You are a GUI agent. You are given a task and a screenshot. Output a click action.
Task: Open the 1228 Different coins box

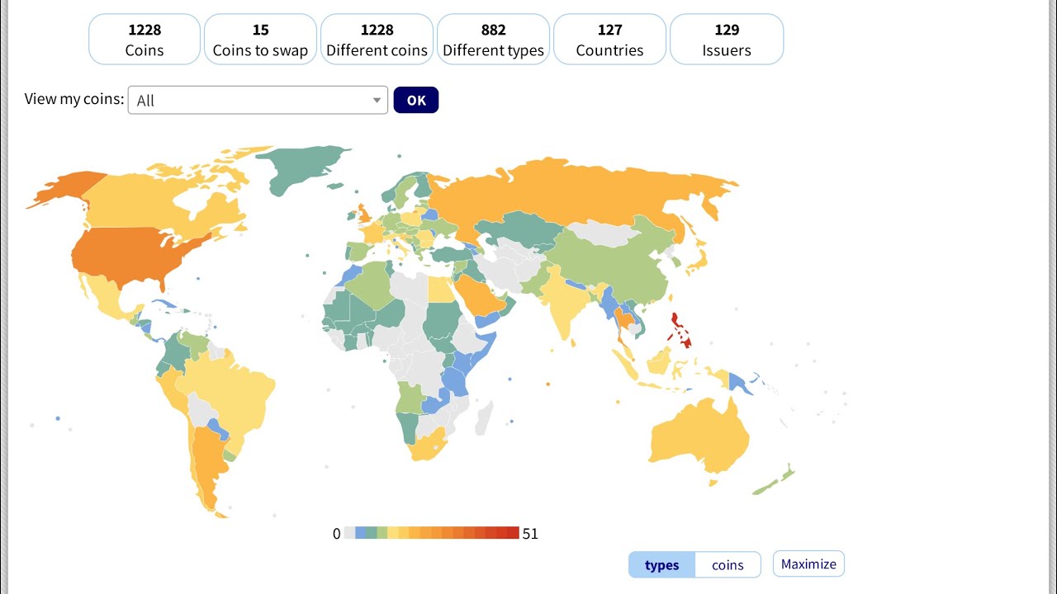(377, 39)
